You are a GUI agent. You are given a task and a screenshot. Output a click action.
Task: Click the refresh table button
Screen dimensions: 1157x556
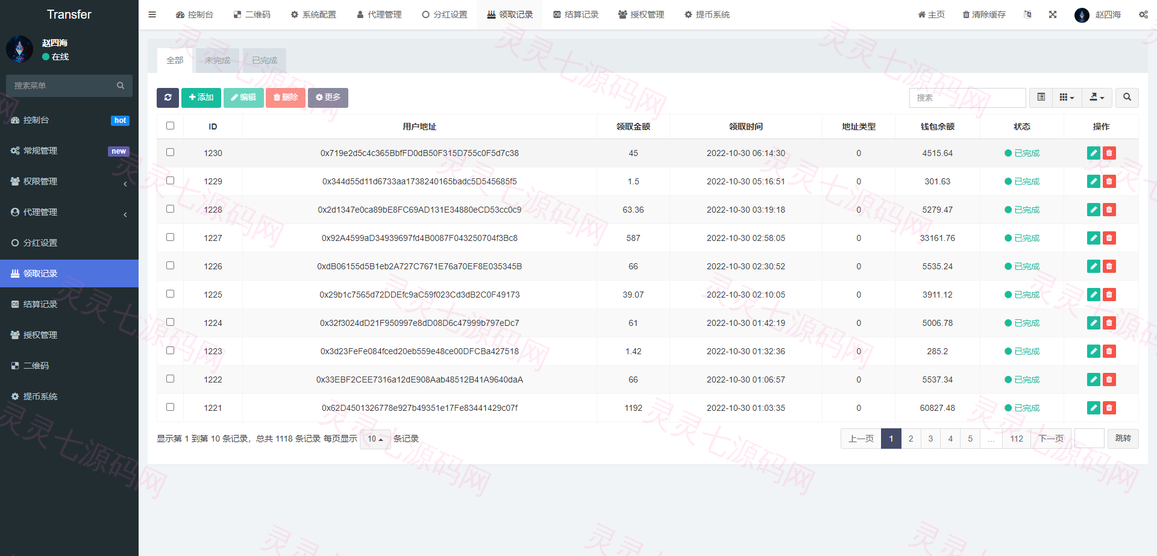coord(168,98)
